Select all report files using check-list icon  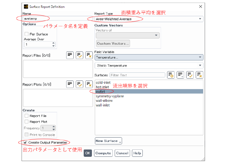(80, 55)
